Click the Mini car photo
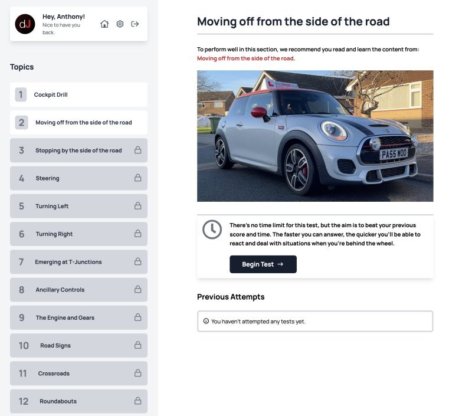Viewport: 472px width, 416px height. click(x=315, y=136)
